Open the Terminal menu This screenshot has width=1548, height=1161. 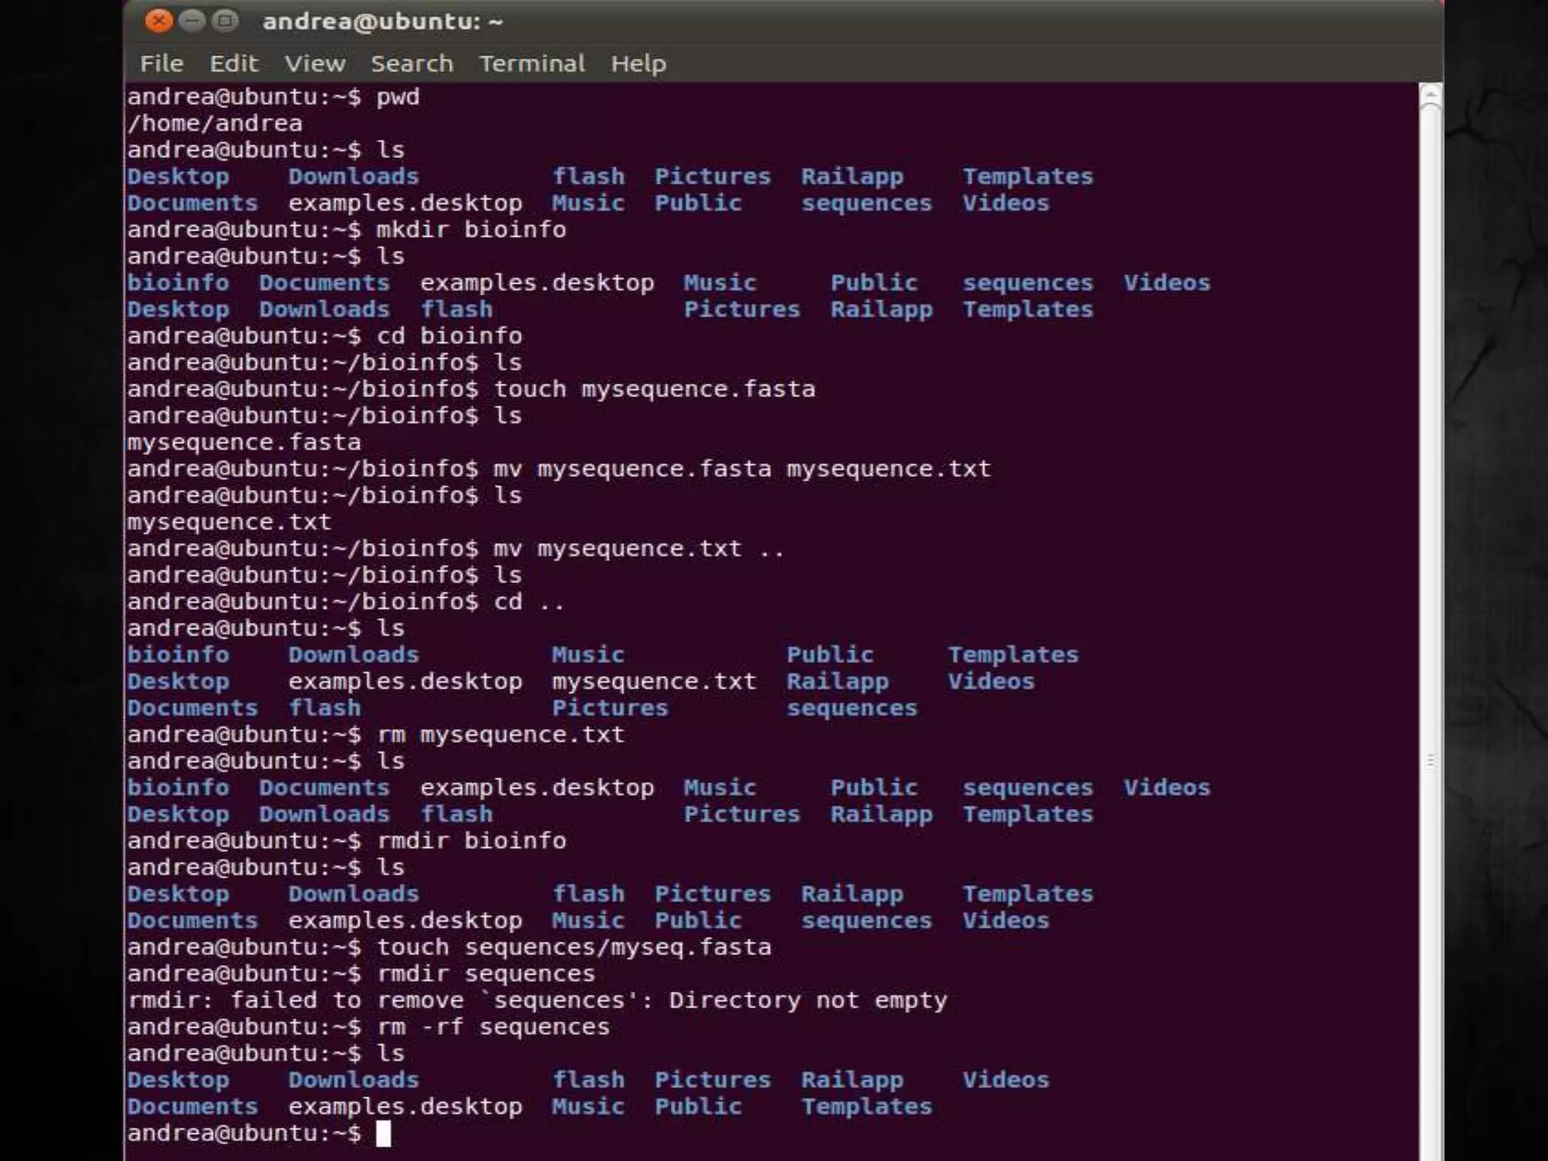(531, 63)
